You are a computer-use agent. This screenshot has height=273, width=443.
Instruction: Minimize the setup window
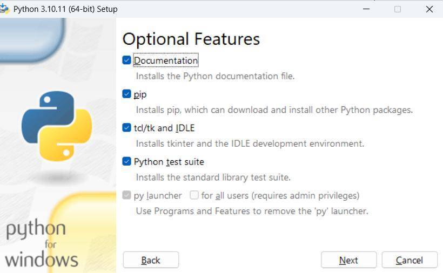click(x=366, y=9)
